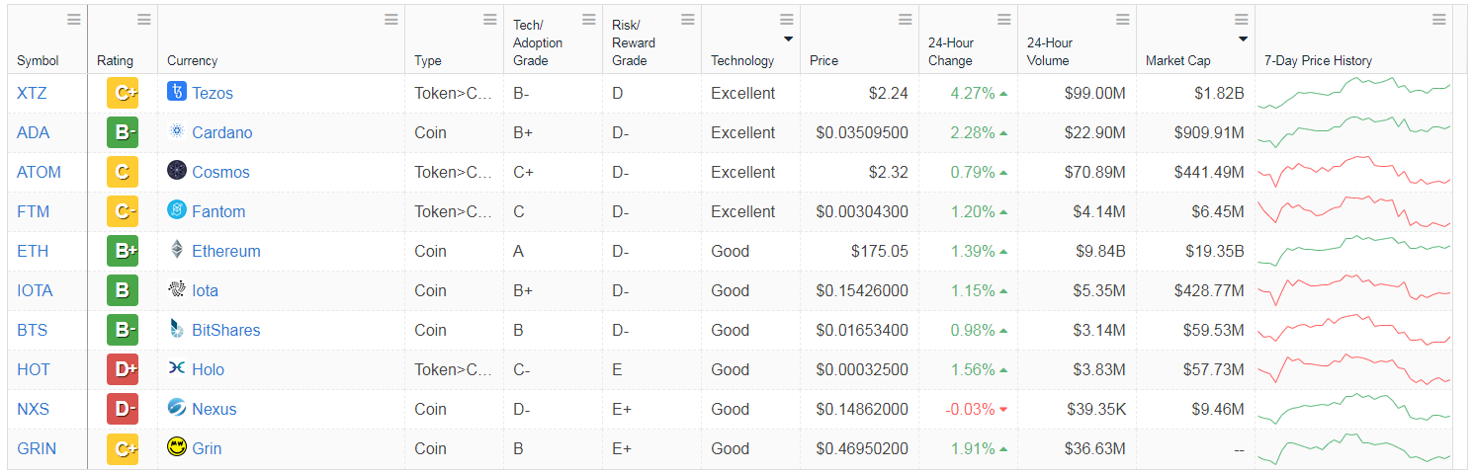Click the Grin smiley face icon

tap(177, 447)
